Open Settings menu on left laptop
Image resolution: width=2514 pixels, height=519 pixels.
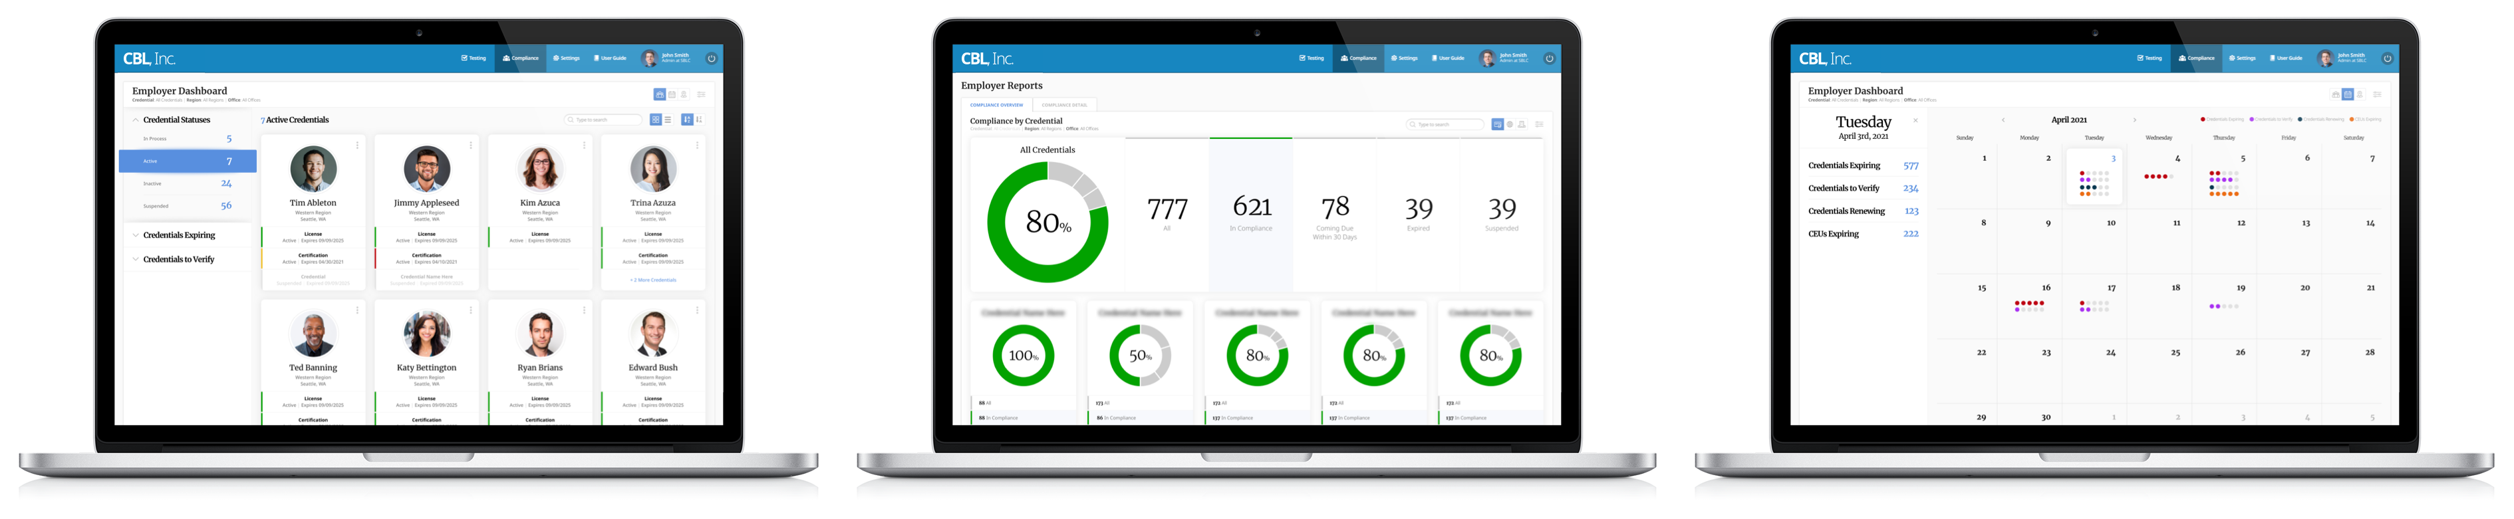pos(566,58)
